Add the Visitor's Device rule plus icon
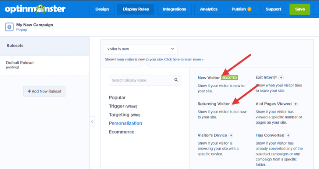319x169 pixels. pyautogui.click(x=231, y=135)
